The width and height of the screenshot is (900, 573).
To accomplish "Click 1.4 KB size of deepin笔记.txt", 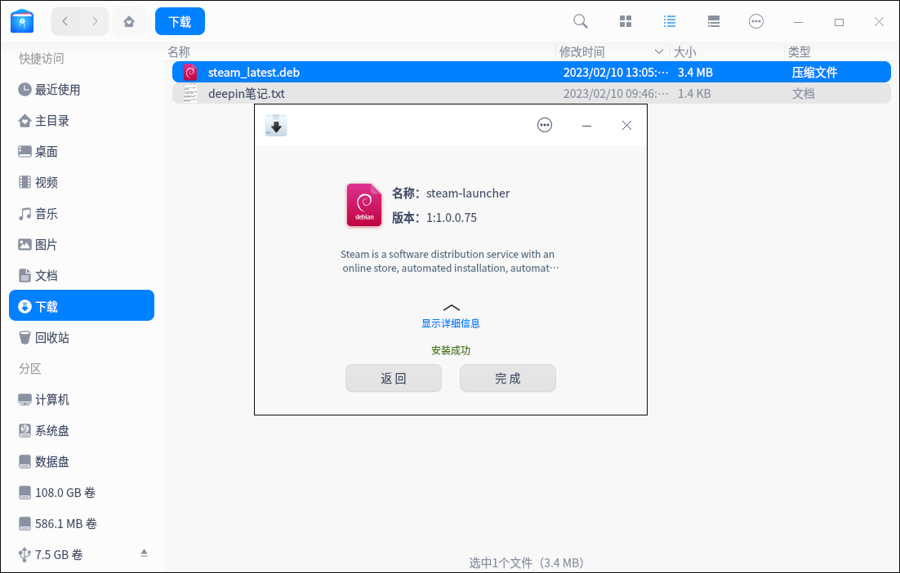I will 694,94.
